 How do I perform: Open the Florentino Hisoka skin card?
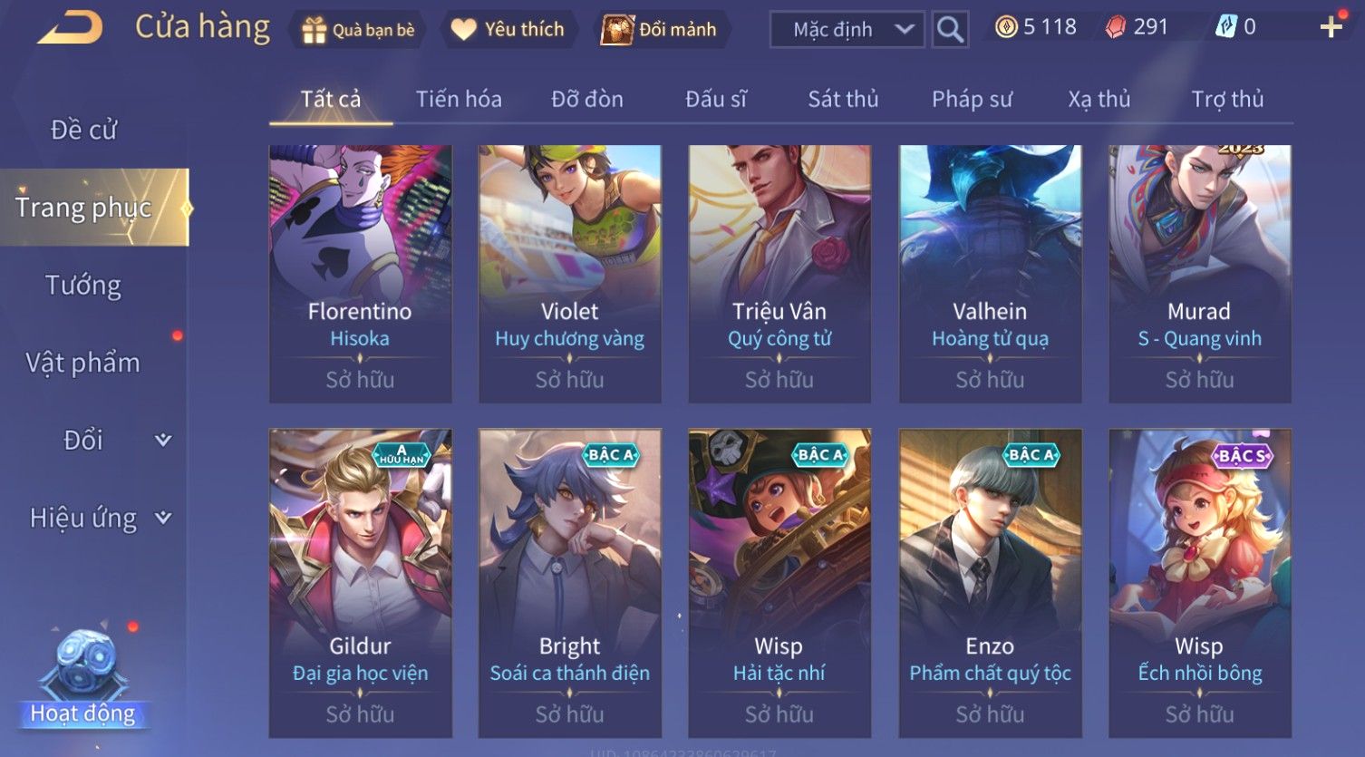point(361,274)
